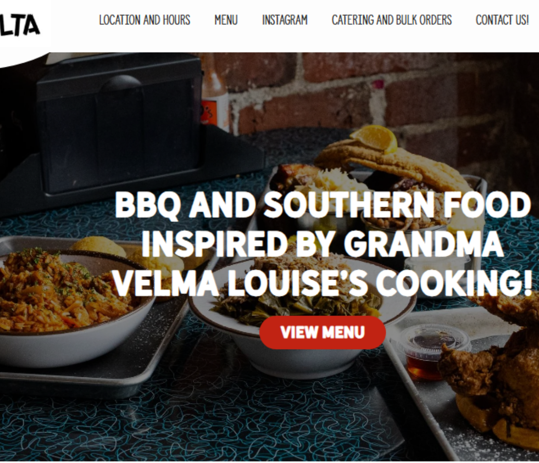Go to Catering and Bulk Orders

pos(391,20)
